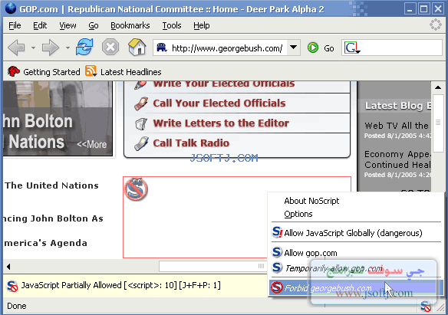Open the Google search engine selector icon

352,48
